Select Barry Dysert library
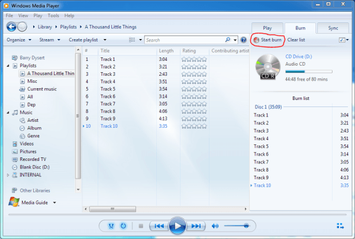355x239 pixels. (32, 58)
